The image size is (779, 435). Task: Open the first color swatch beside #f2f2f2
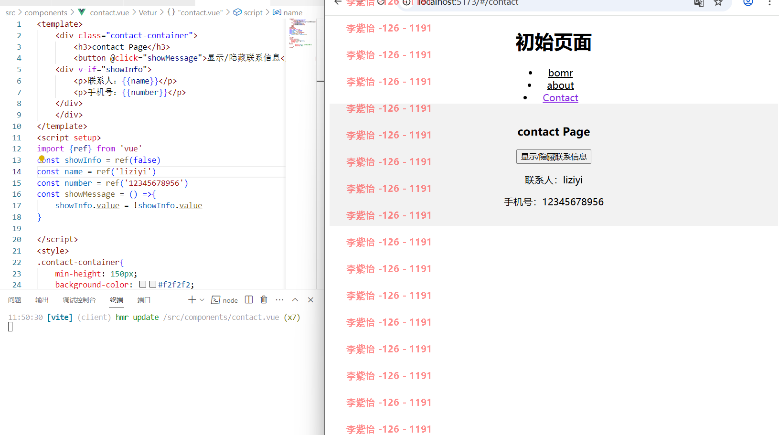click(x=143, y=284)
